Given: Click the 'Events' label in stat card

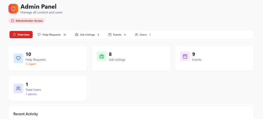Looking at the screenshot, I should click(x=197, y=60).
